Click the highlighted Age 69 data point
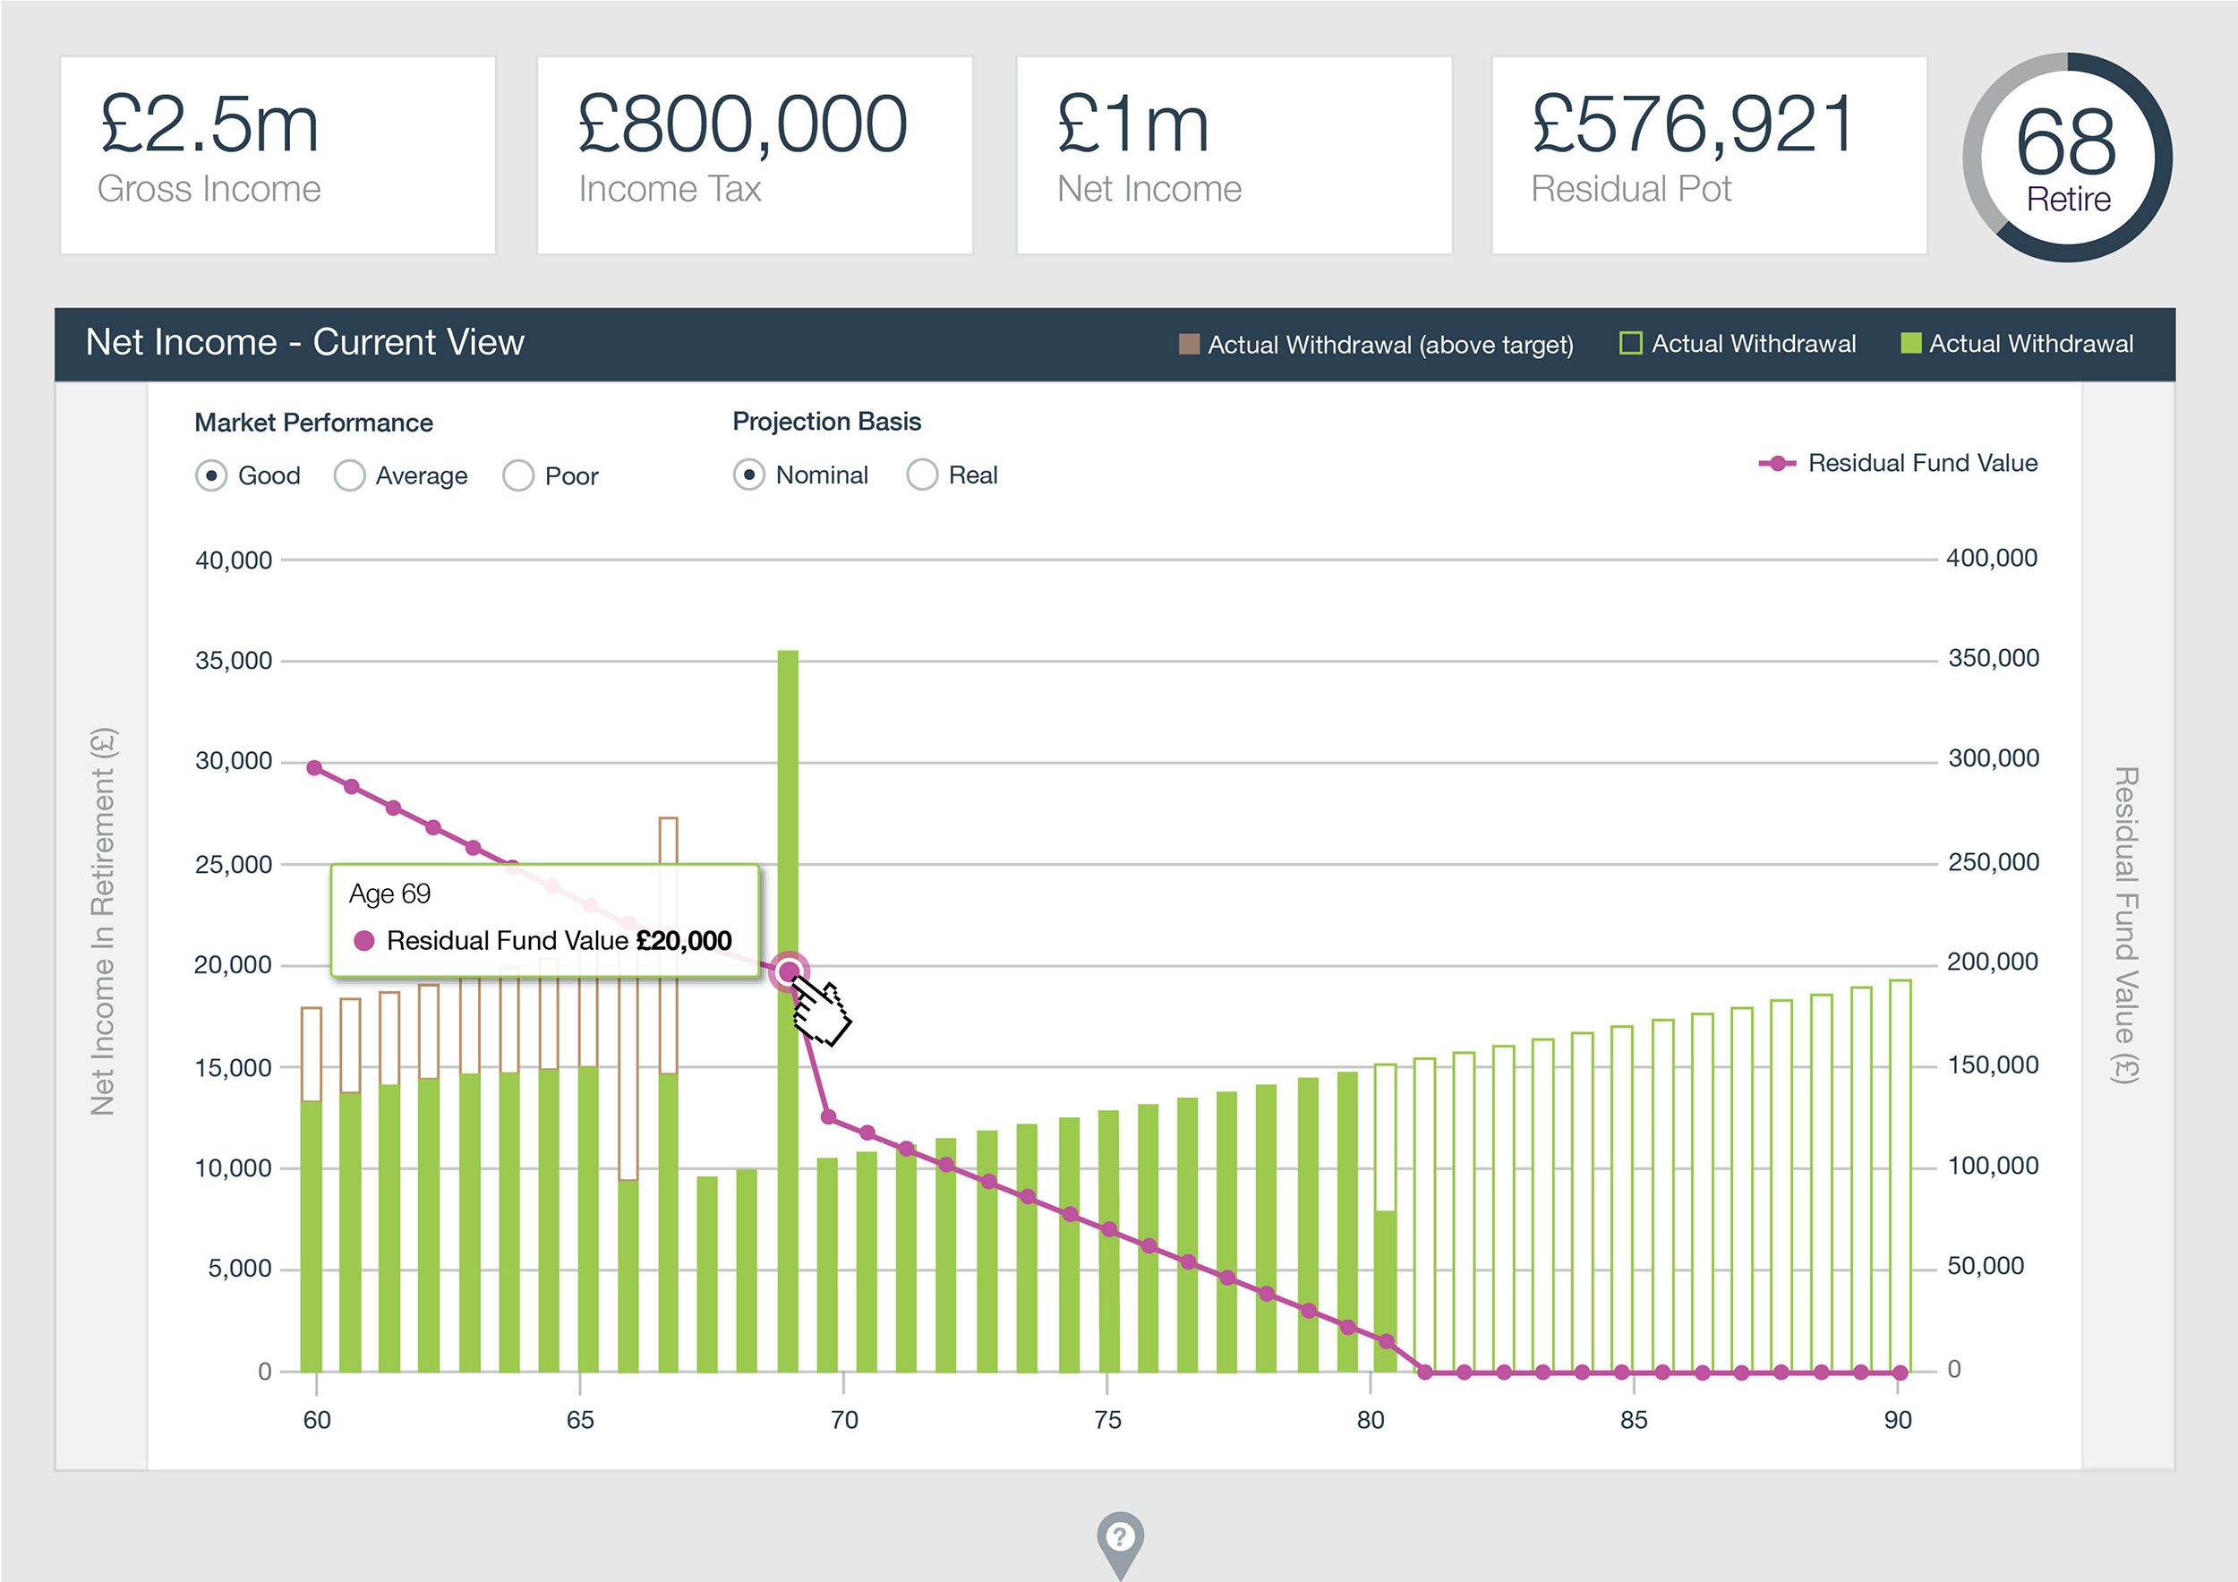Viewport: 2238px width, 1582px height. coord(789,971)
